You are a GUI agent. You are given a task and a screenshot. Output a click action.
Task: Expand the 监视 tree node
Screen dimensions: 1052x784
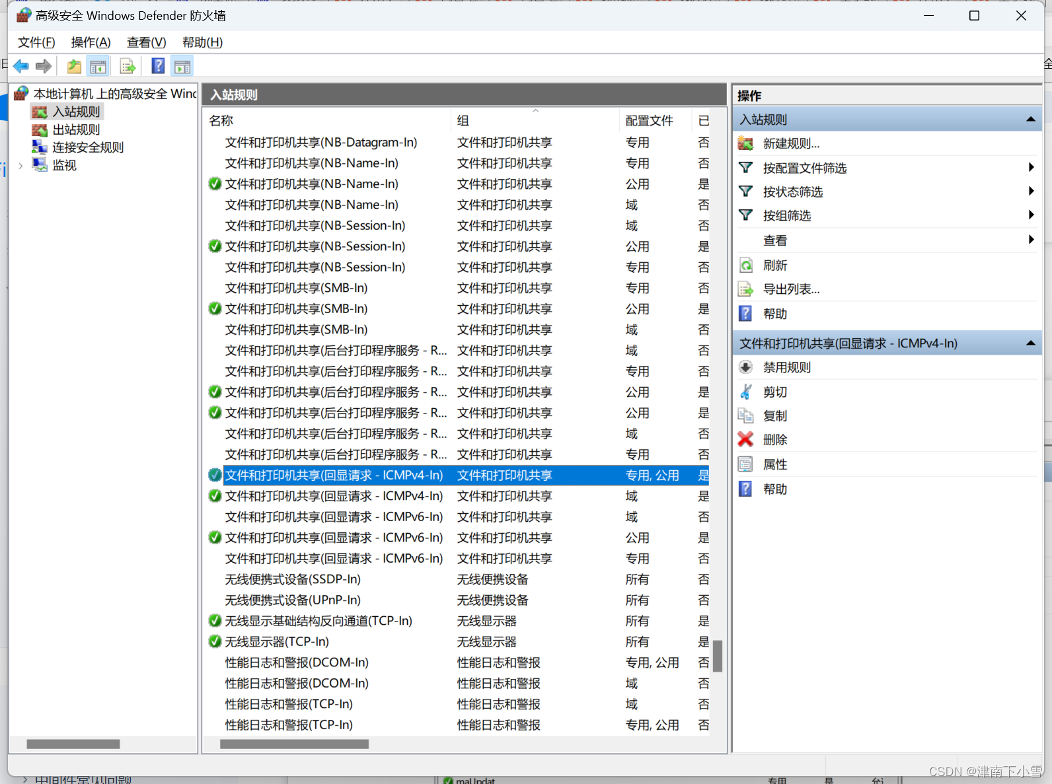[x=20, y=166]
